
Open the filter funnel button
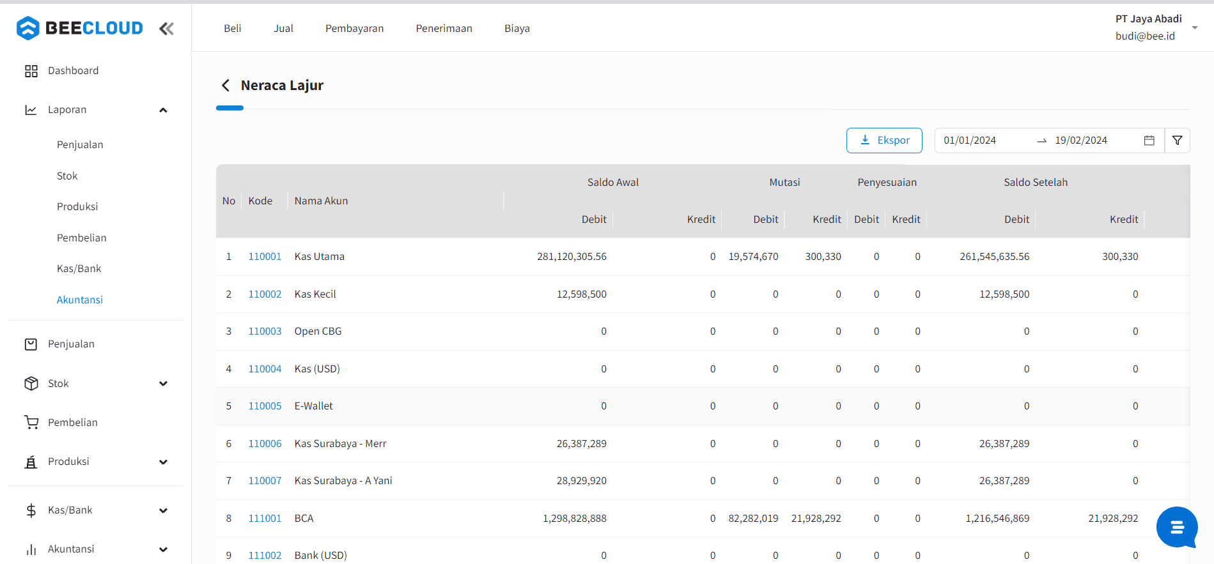tap(1177, 141)
